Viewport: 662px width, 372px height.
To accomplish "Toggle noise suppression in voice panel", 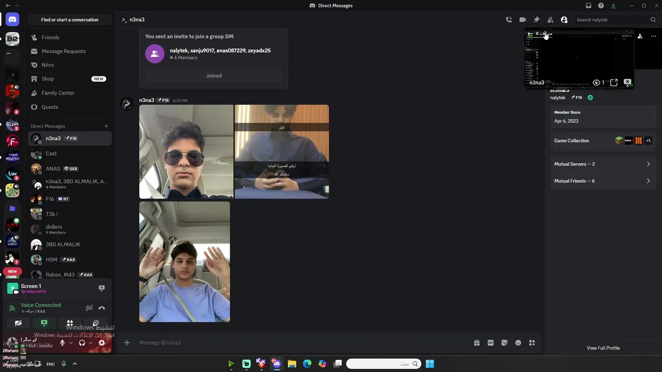I will tap(89, 308).
